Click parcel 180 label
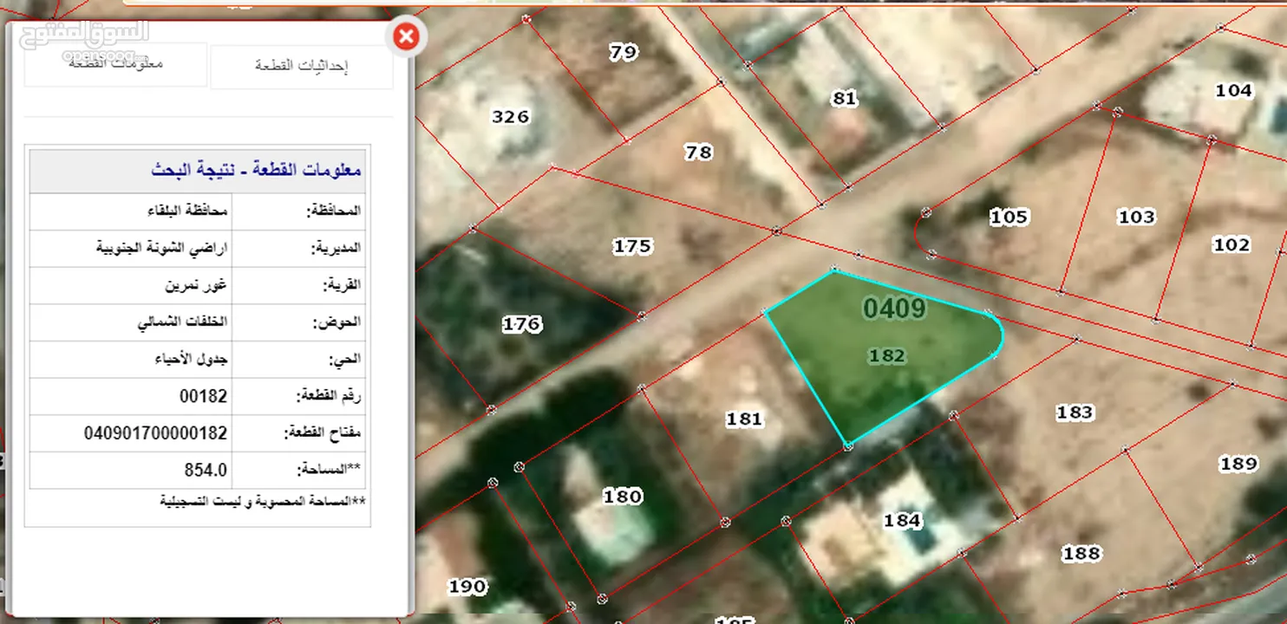The height and width of the screenshot is (624, 1287). pos(623,497)
